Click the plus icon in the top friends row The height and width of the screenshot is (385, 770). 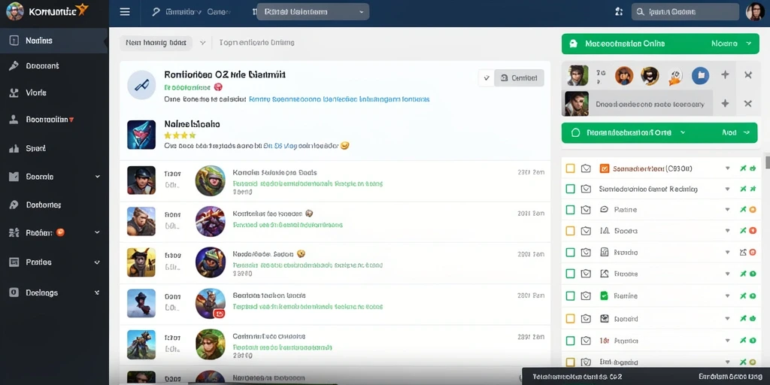725,75
